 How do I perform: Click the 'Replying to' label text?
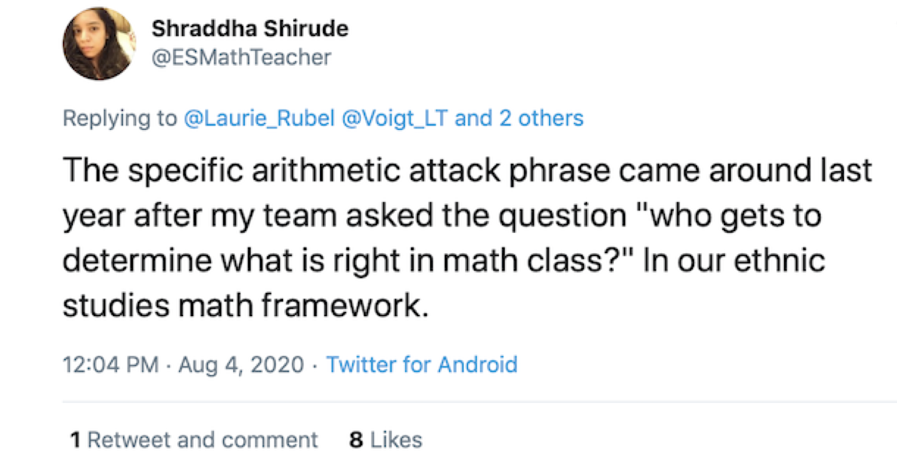click(119, 118)
